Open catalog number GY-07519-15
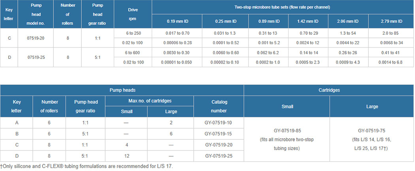 click(x=219, y=134)
